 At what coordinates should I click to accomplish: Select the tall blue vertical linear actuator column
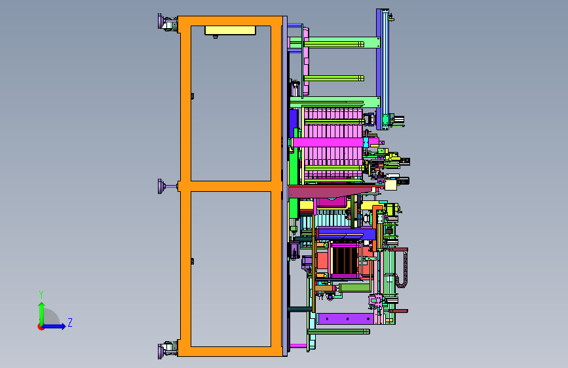pyautogui.click(x=383, y=69)
